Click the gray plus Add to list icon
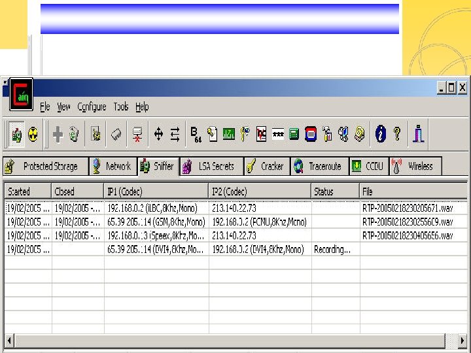Viewport: 471px width, 353px height. pos(58,134)
